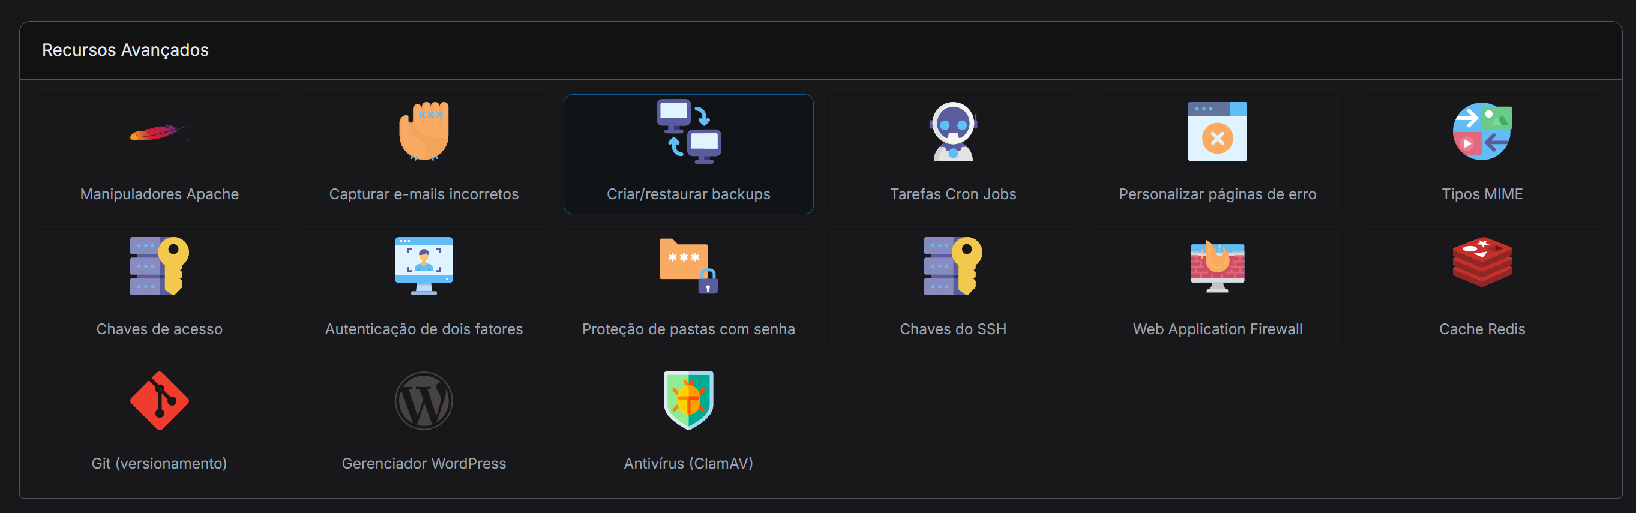Open the Tipos MIME circular icon
1636x513 pixels.
tap(1482, 131)
